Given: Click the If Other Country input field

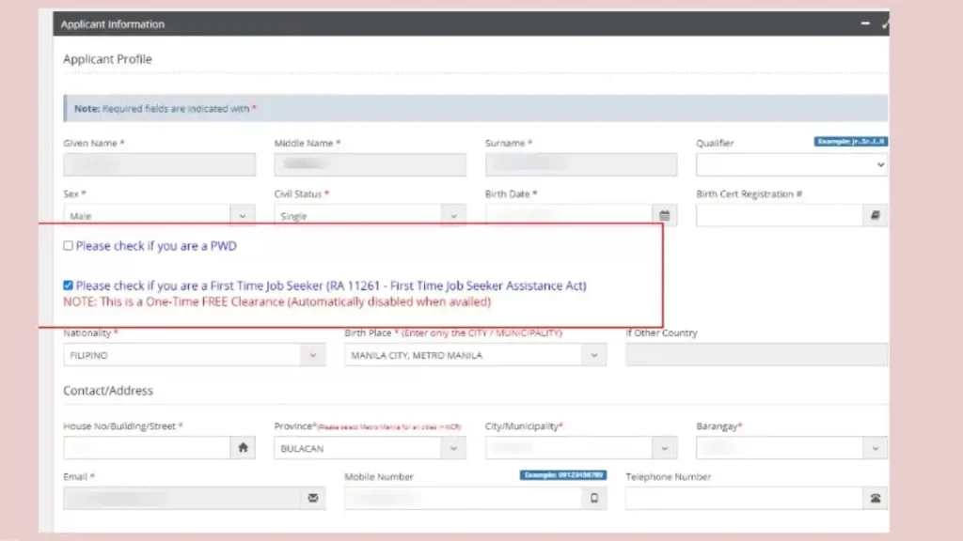Looking at the screenshot, I should pos(757,355).
